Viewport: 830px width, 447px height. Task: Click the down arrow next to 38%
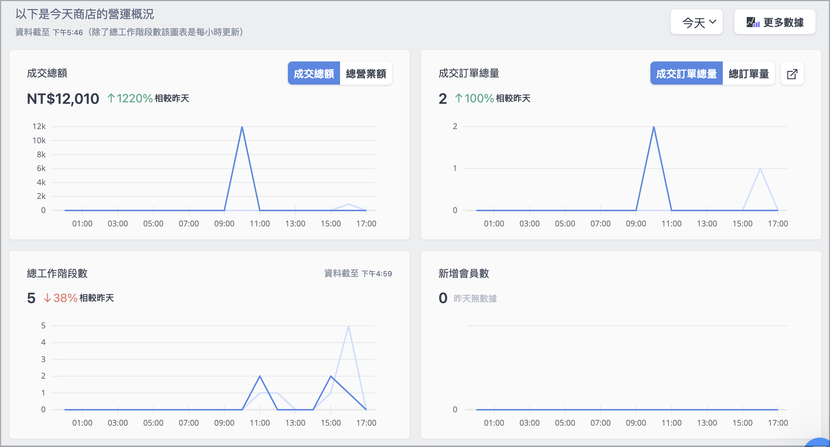point(47,298)
